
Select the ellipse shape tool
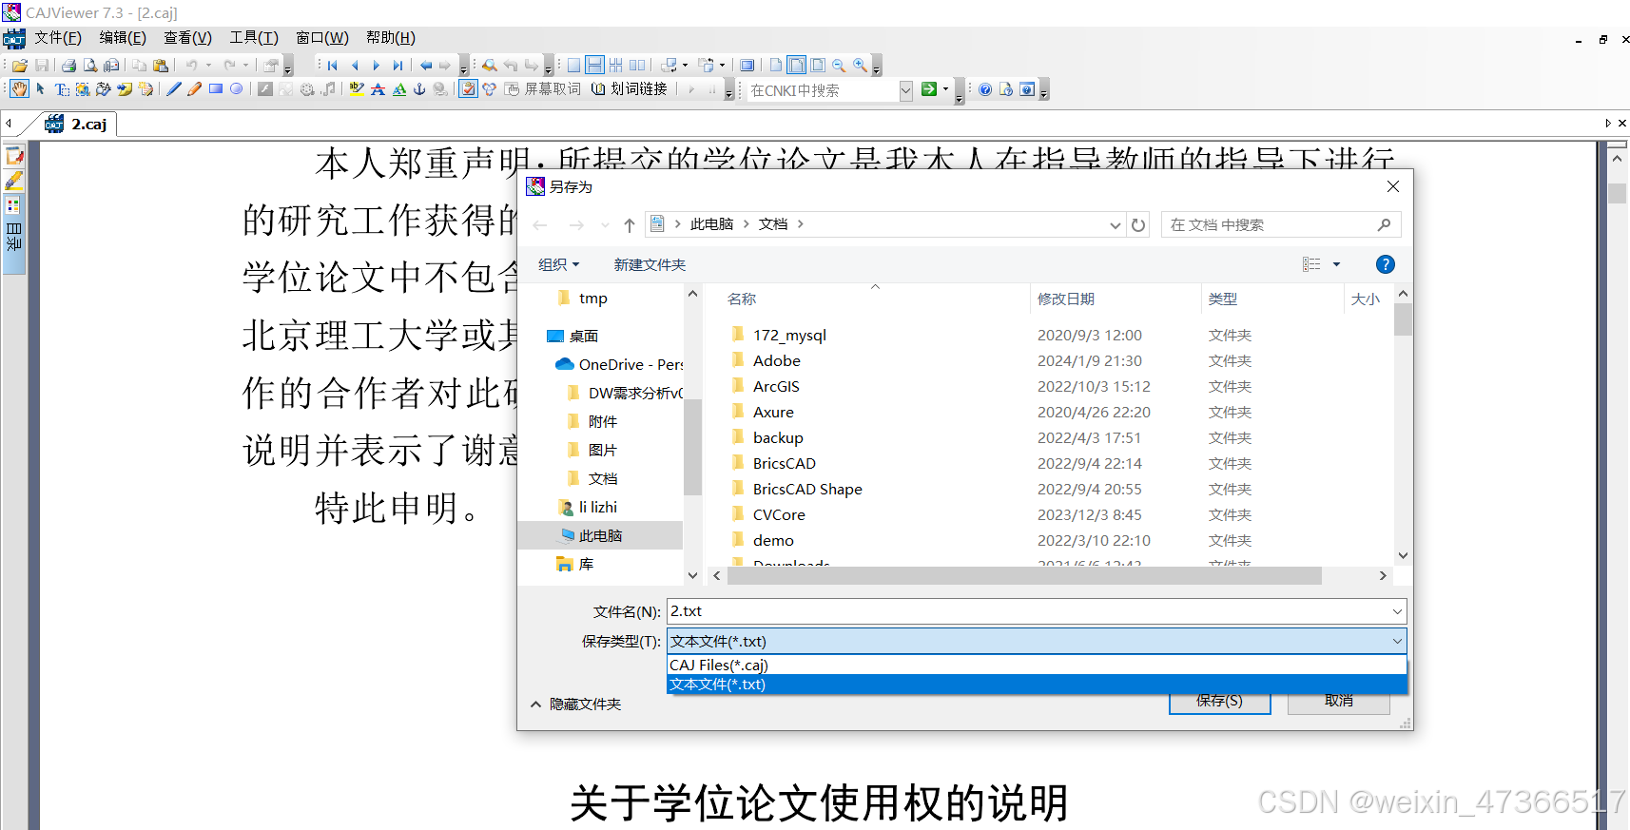tap(236, 89)
